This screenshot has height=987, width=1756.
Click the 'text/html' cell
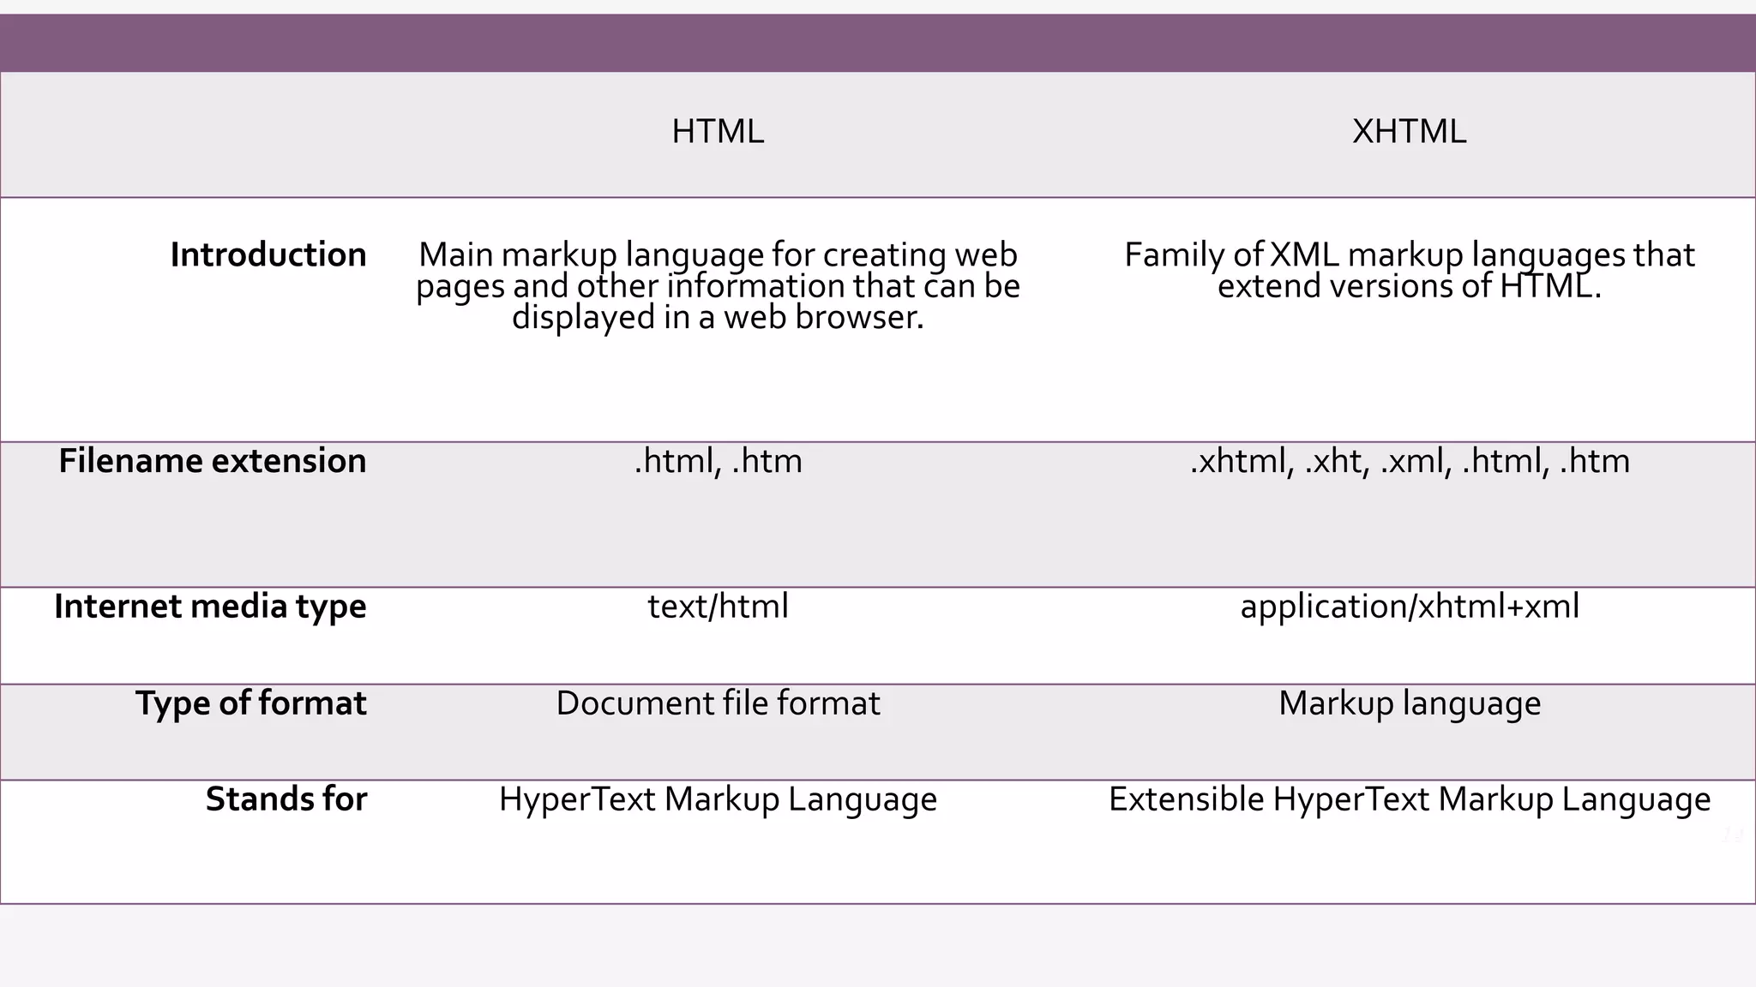[718, 607]
